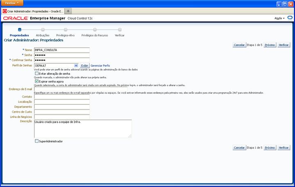
Task: Click the bottom Verificar button
Action: tap(284, 148)
